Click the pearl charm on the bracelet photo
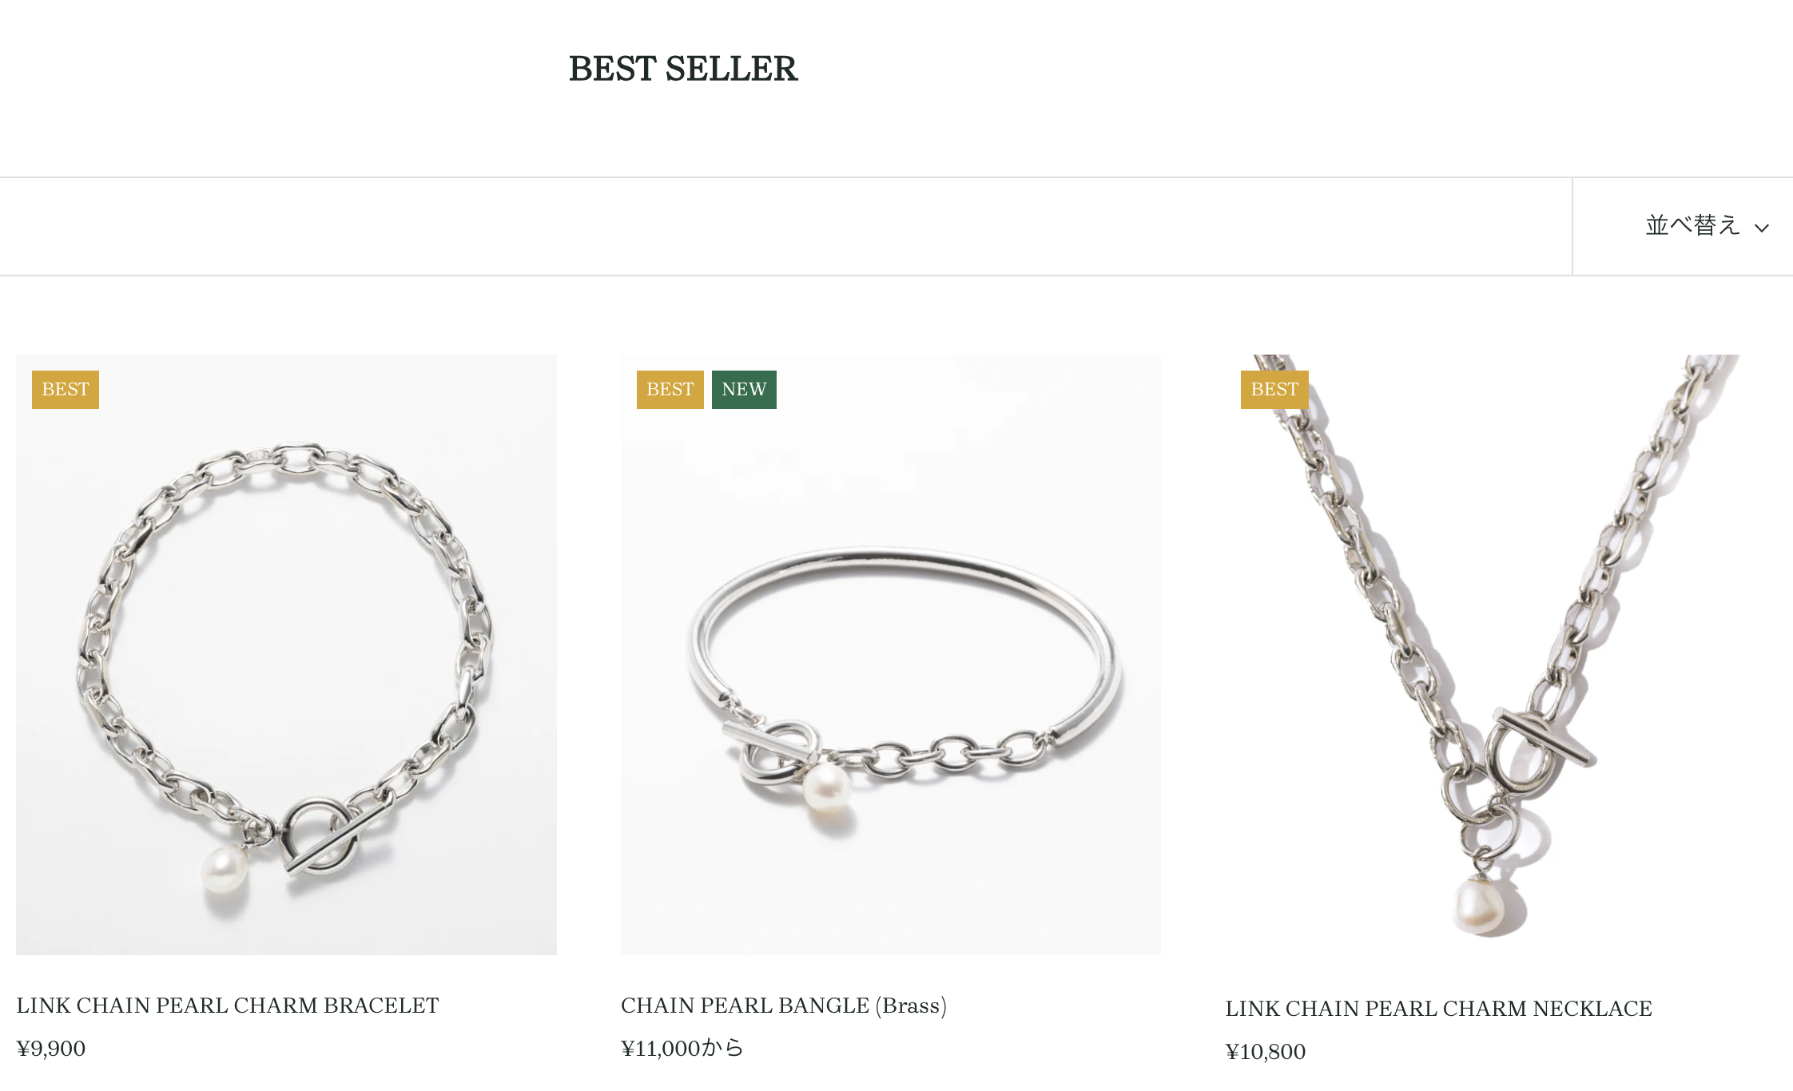 [225, 871]
